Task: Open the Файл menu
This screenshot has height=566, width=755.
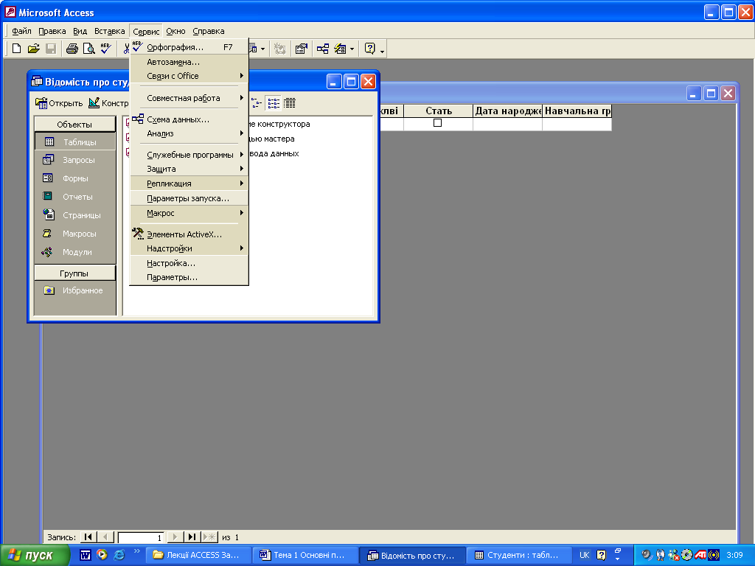Action: pyautogui.click(x=21, y=31)
